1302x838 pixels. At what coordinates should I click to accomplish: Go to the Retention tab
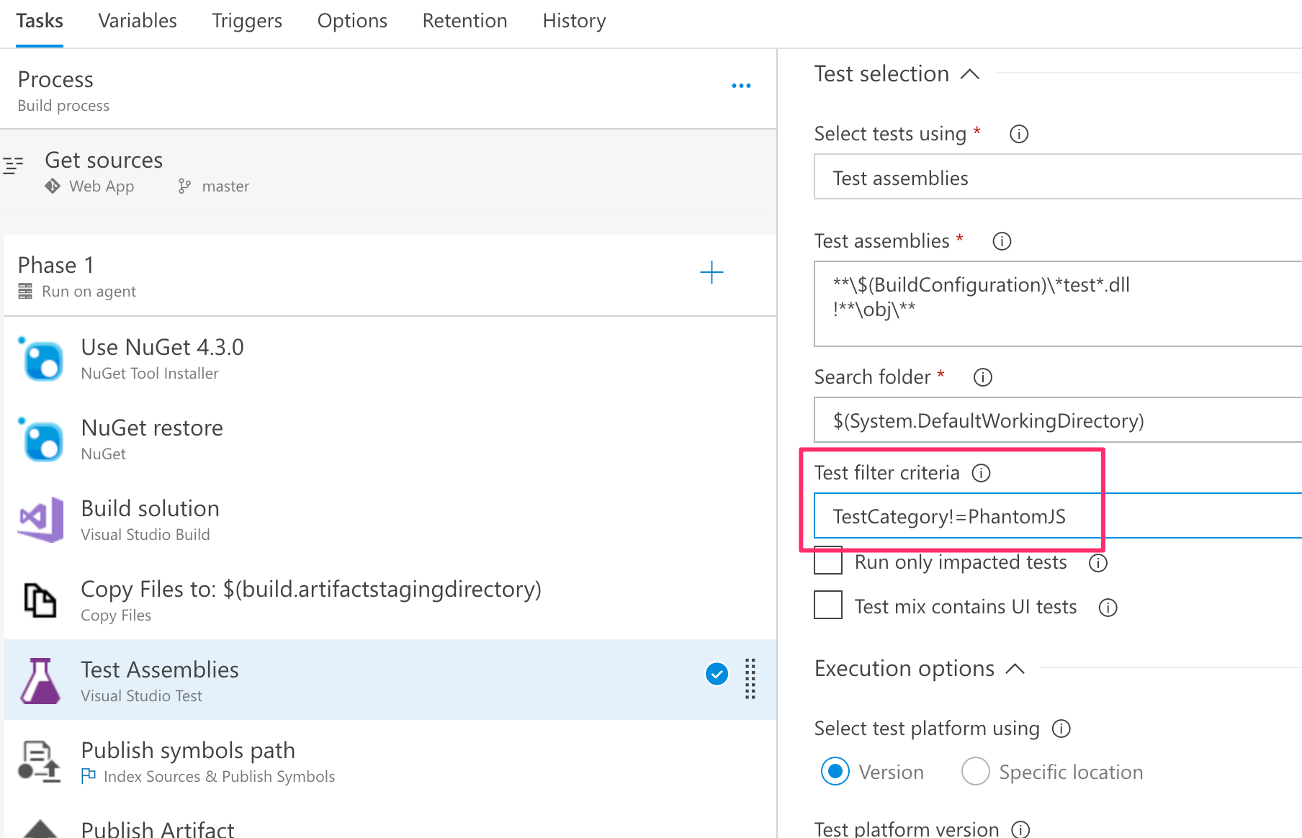465,21
